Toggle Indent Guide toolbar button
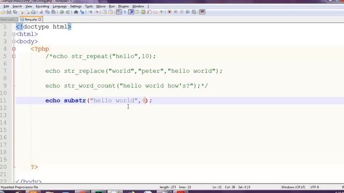Screen dimensions: 344x193 point(131,12)
